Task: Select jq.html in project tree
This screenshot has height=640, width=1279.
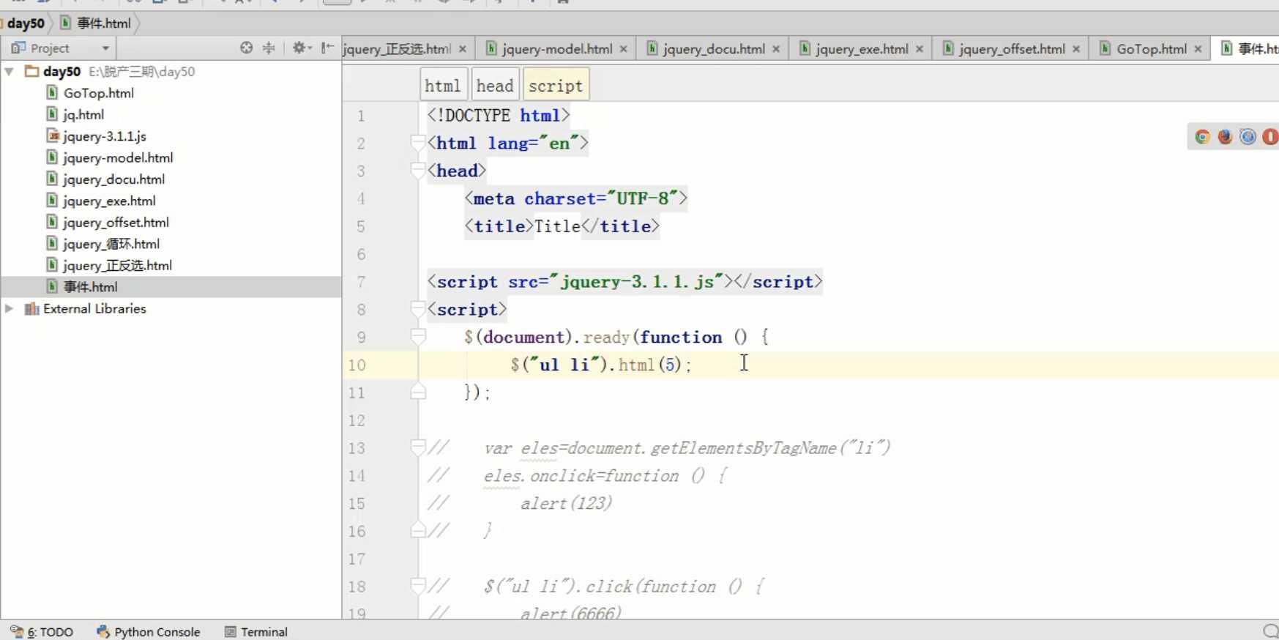Action: pos(83,114)
